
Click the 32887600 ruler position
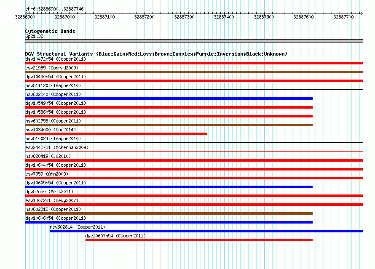click(303, 17)
